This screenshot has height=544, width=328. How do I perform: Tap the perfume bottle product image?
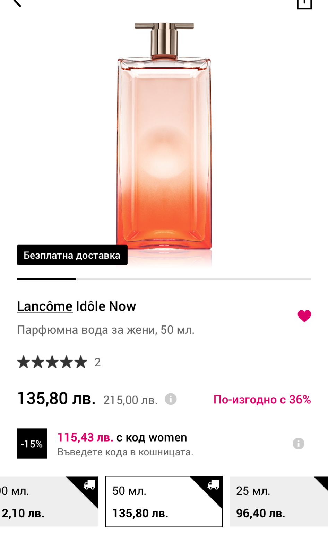(x=164, y=139)
